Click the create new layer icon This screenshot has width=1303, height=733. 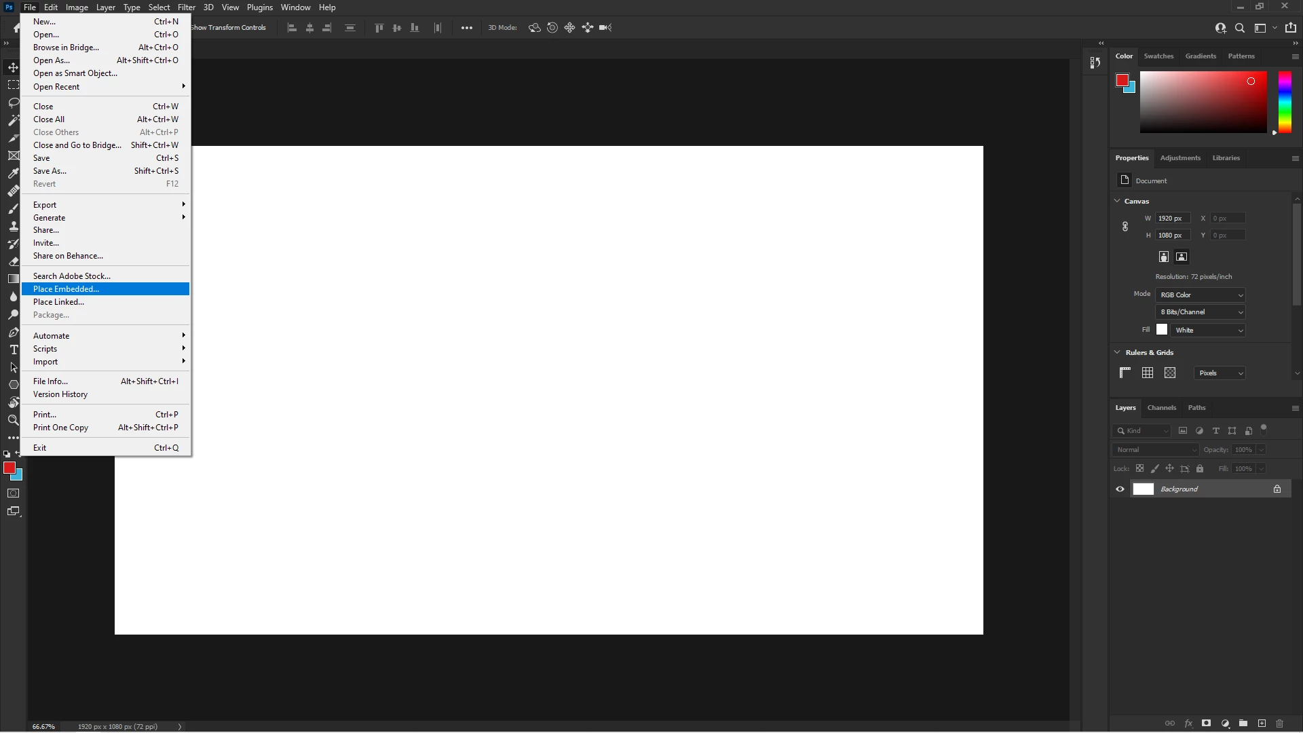tap(1262, 723)
